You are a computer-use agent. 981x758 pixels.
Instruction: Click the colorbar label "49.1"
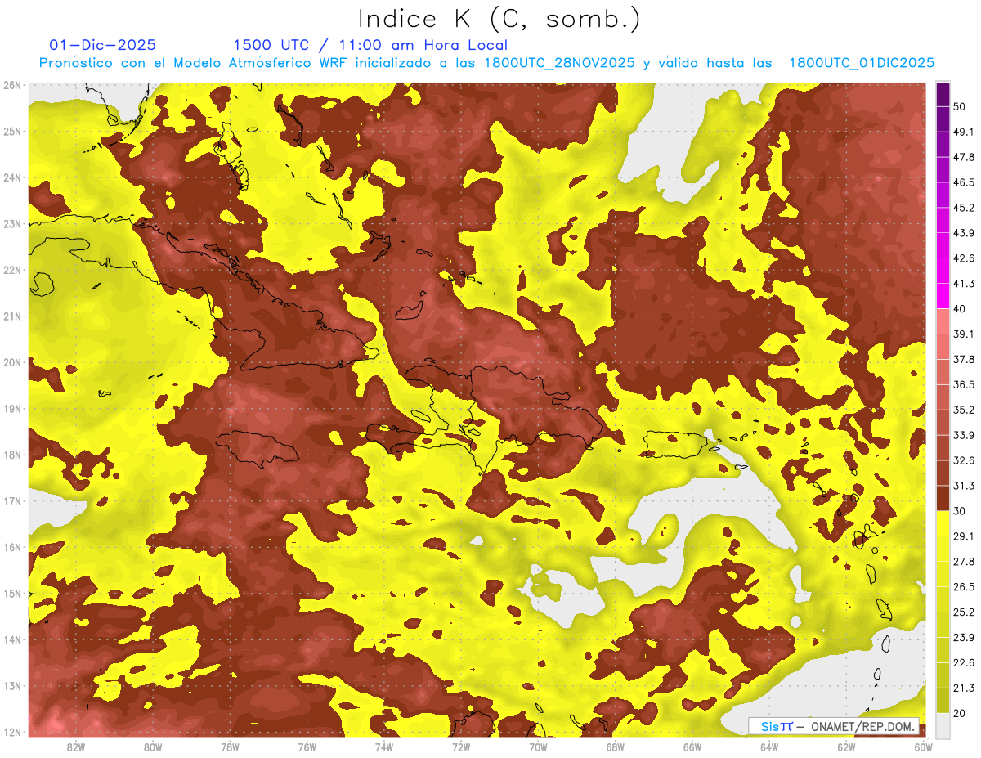(964, 131)
